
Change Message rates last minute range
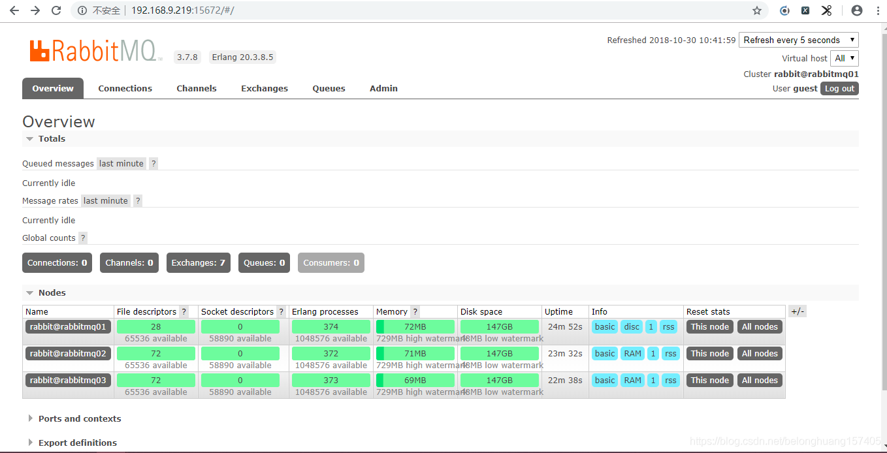click(106, 201)
